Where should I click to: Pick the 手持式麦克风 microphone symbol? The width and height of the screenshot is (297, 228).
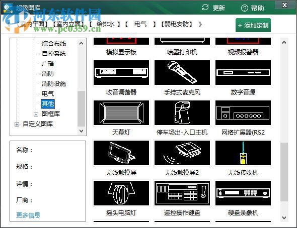pyautogui.click(x=182, y=72)
